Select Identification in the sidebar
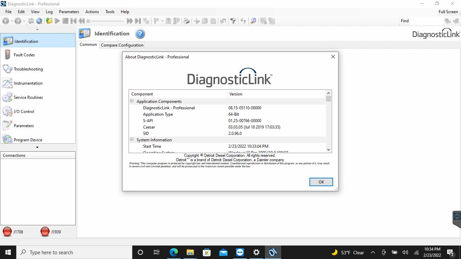The image size is (461, 259). pyautogui.click(x=38, y=41)
